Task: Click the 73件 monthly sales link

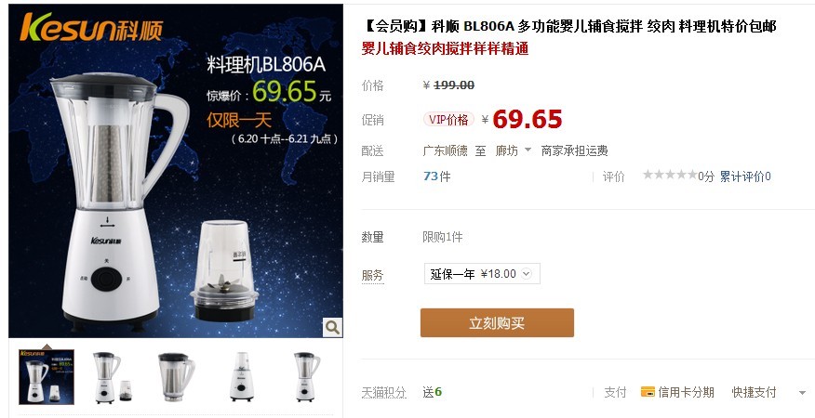Action: tap(437, 176)
